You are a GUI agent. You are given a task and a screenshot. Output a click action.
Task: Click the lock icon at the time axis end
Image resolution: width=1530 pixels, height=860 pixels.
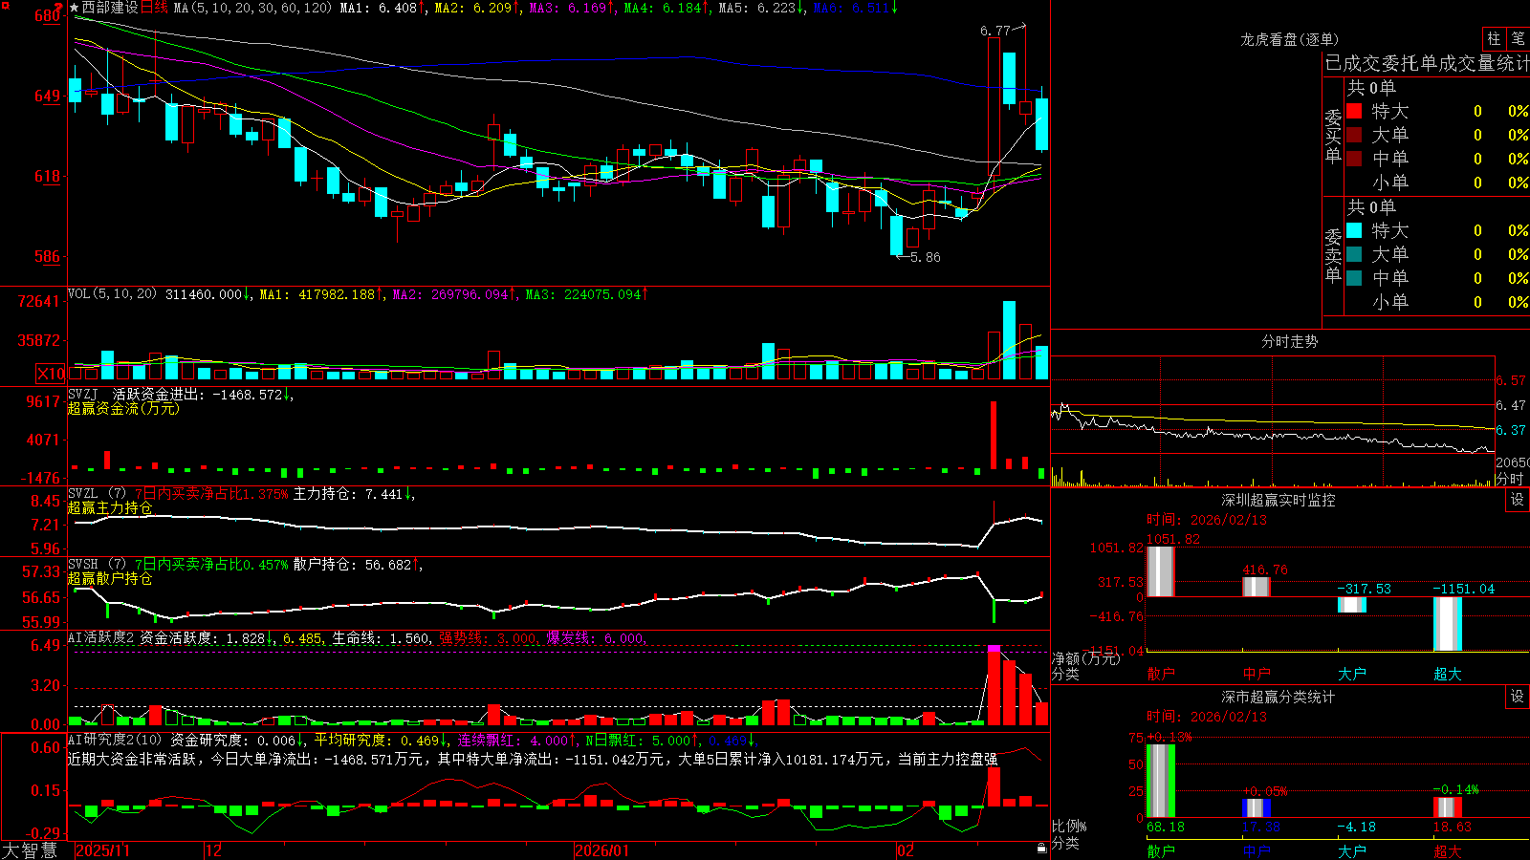coord(1041,849)
